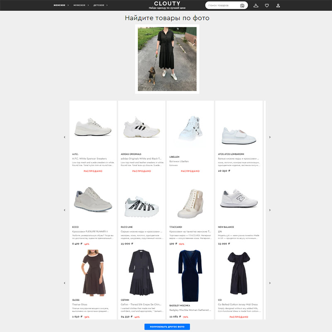The width and height of the screenshot is (332, 332).
Task: Open the T.Taccardi wedge sneaker image
Action: 190,203
